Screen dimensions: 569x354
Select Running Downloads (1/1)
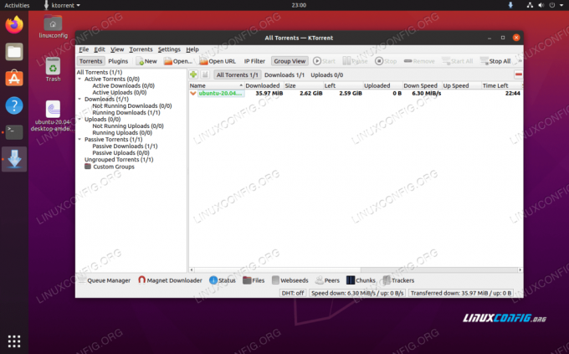click(126, 112)
